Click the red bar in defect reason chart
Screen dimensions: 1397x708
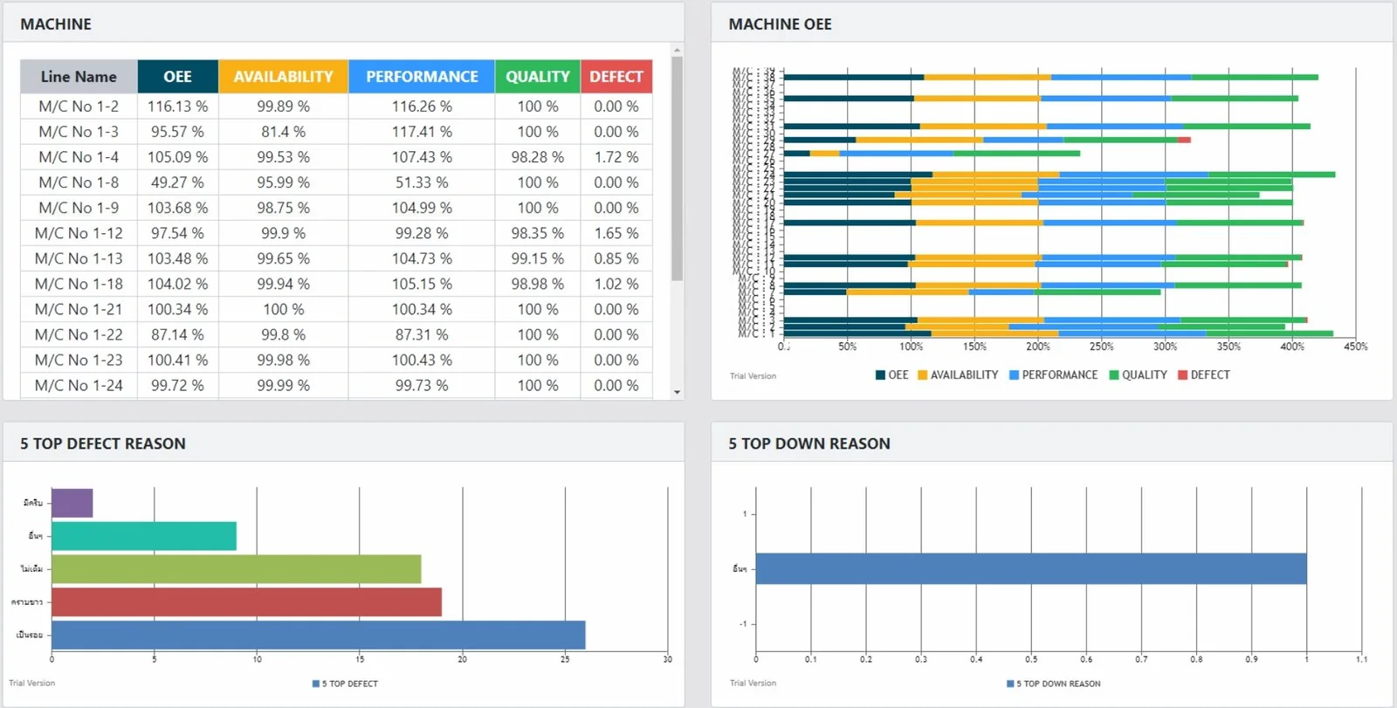[x=247, y=602]
